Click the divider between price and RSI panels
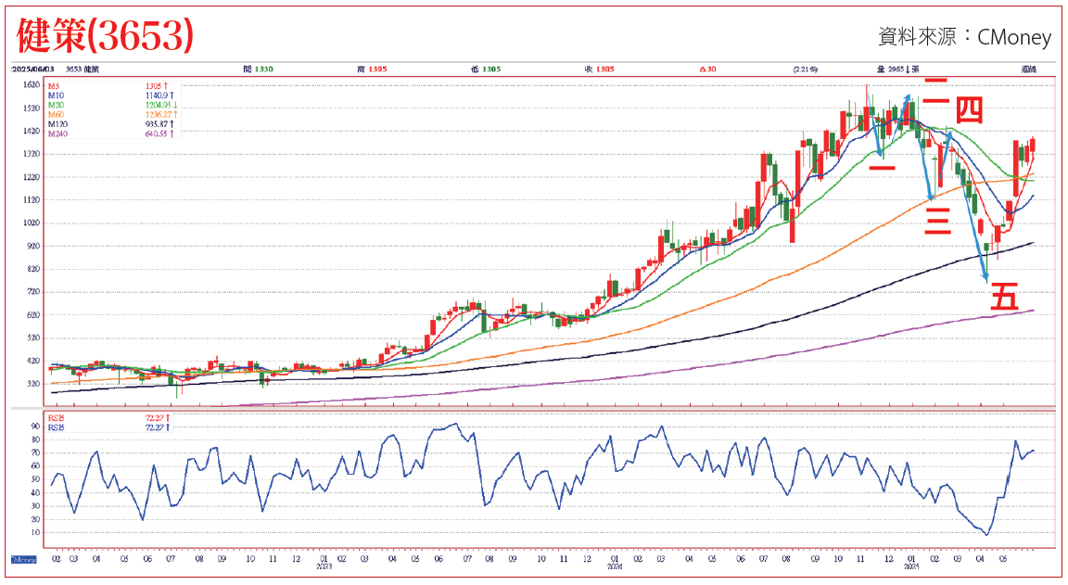 [x=533, y=407]
